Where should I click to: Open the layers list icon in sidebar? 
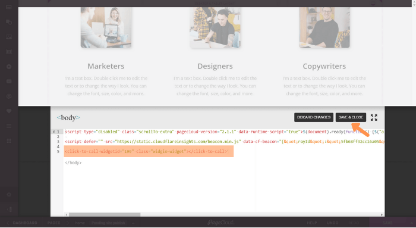point(9,126)
